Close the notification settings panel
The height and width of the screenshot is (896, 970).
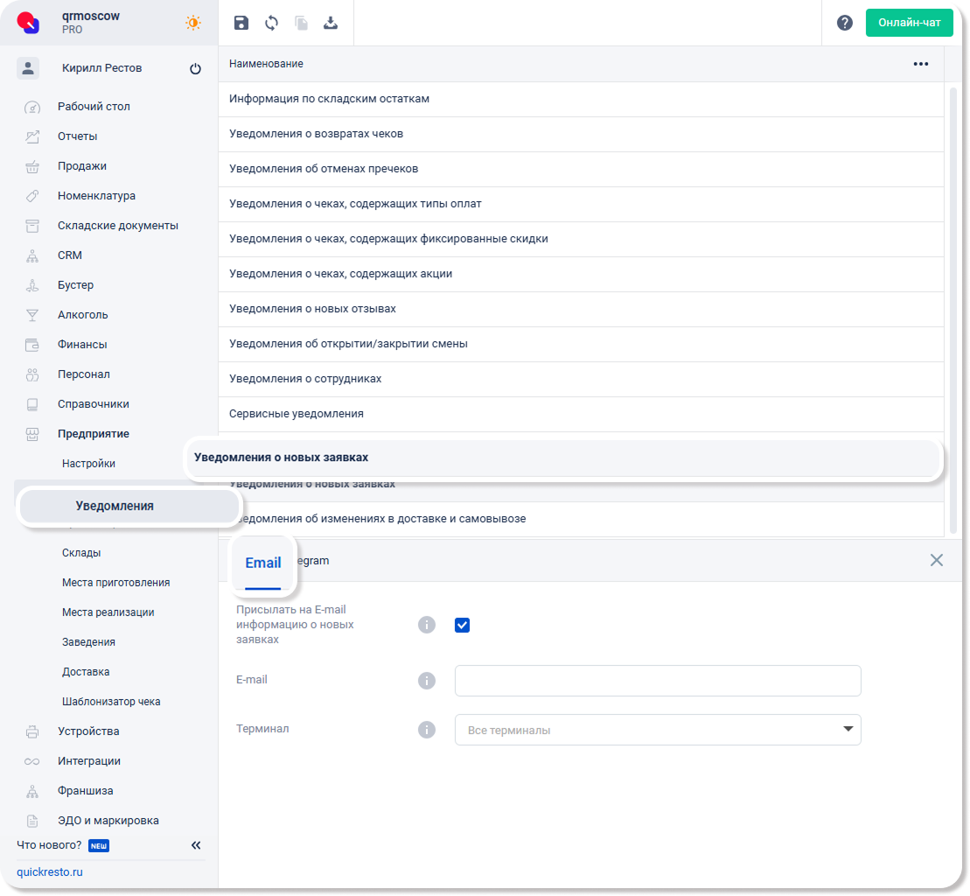tap(936, 560)
